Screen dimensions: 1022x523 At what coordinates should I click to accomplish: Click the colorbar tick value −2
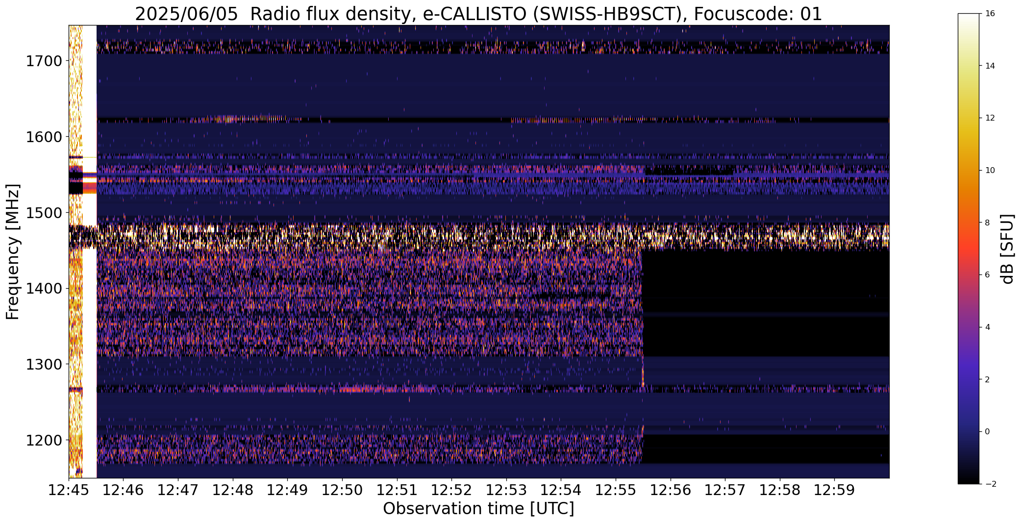[990, 484]
